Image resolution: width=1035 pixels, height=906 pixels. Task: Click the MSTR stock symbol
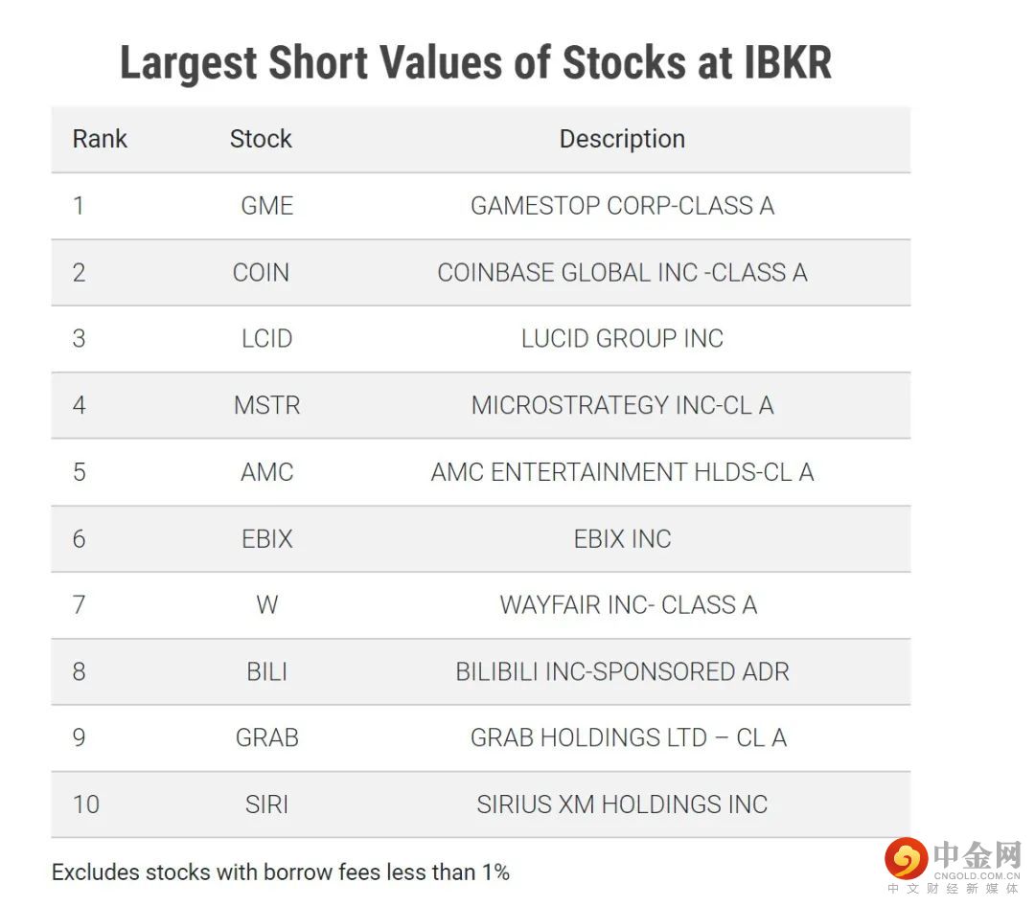coord(266,405)
